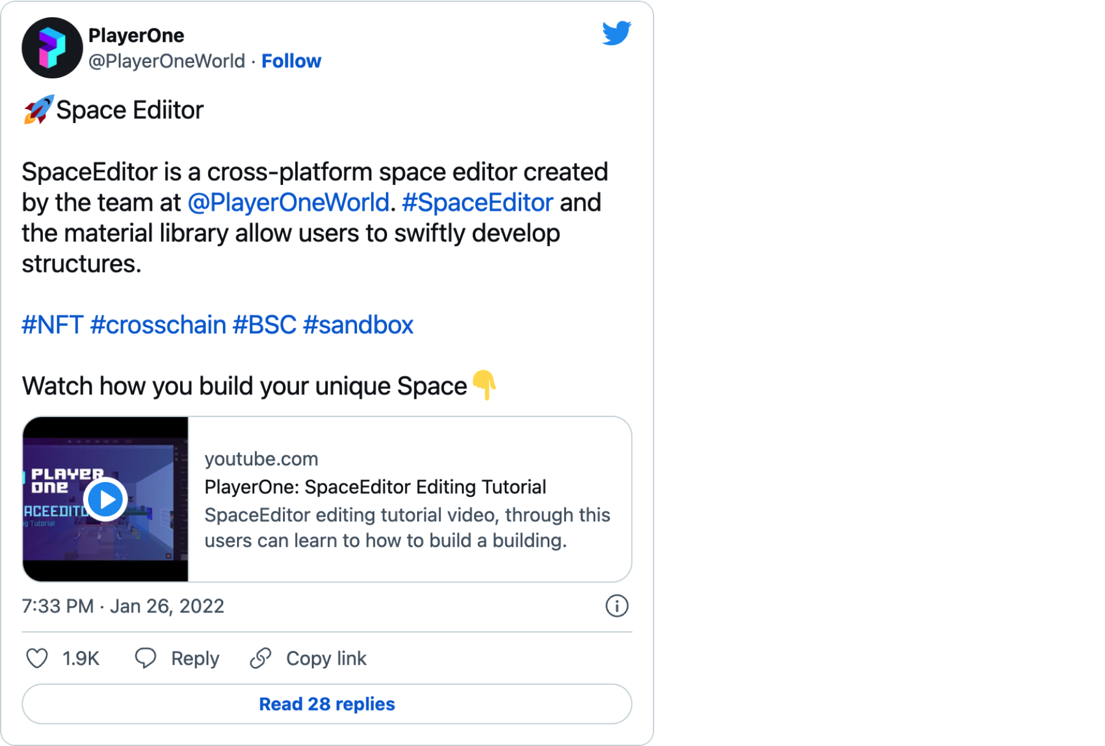Viewport: 1105px width, 746px height.
Task: Open the #NFT hashtag
Action: coord(53,325)
